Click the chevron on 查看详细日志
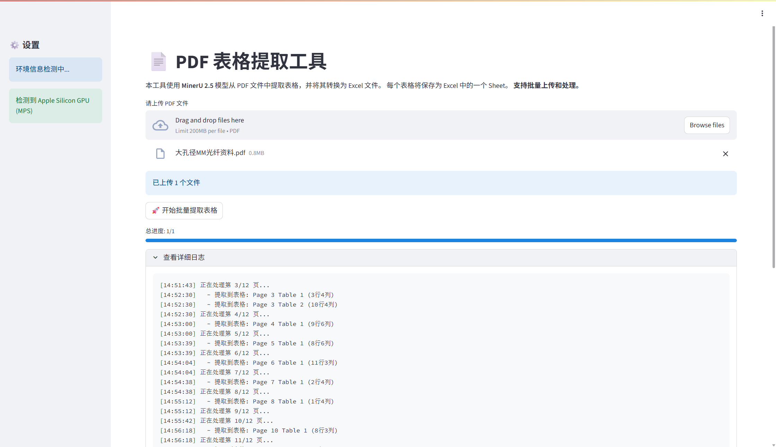Viewport: 776px width, 447px height. pyautogui.click(x=155, y=257)
